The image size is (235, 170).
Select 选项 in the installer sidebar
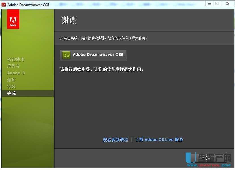11,79
